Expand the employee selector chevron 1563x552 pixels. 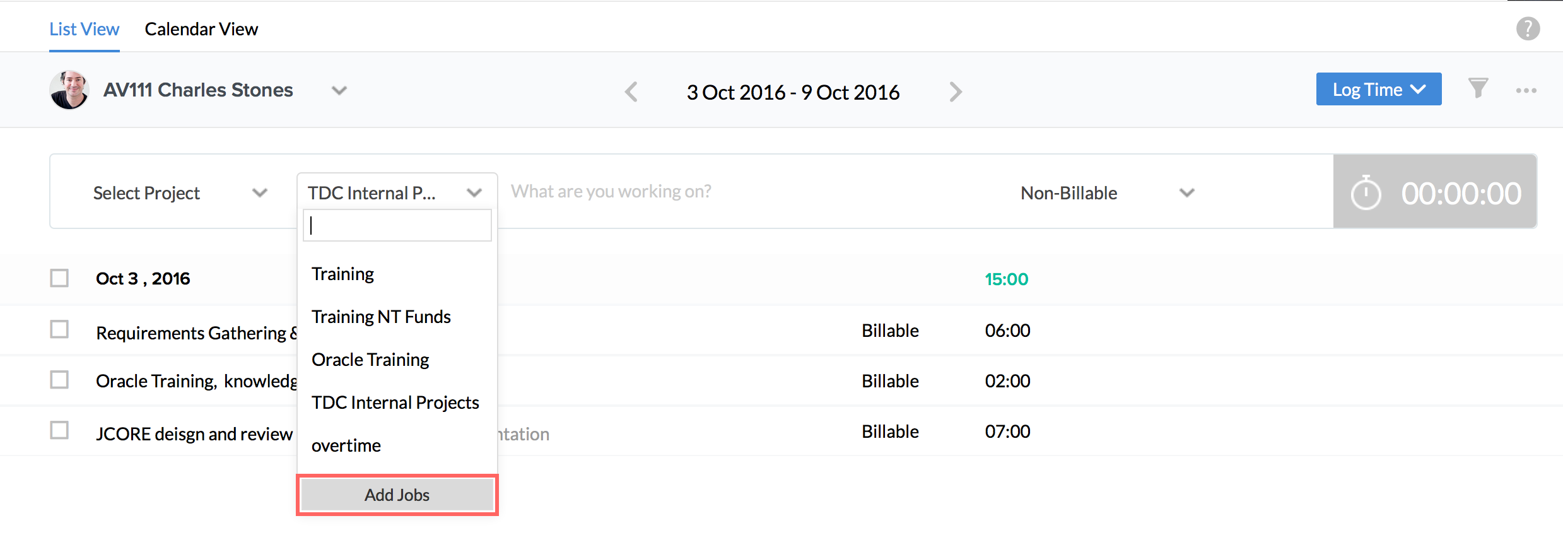tap(339, 91)
